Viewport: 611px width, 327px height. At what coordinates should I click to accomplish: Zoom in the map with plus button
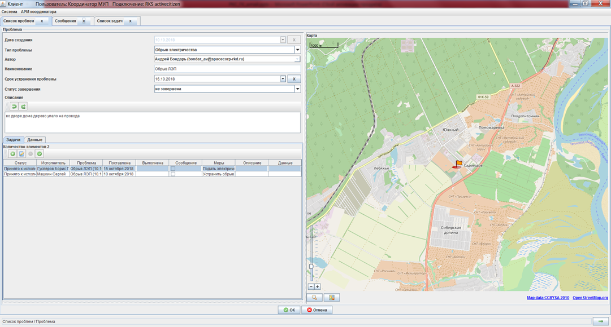[318, 286]
